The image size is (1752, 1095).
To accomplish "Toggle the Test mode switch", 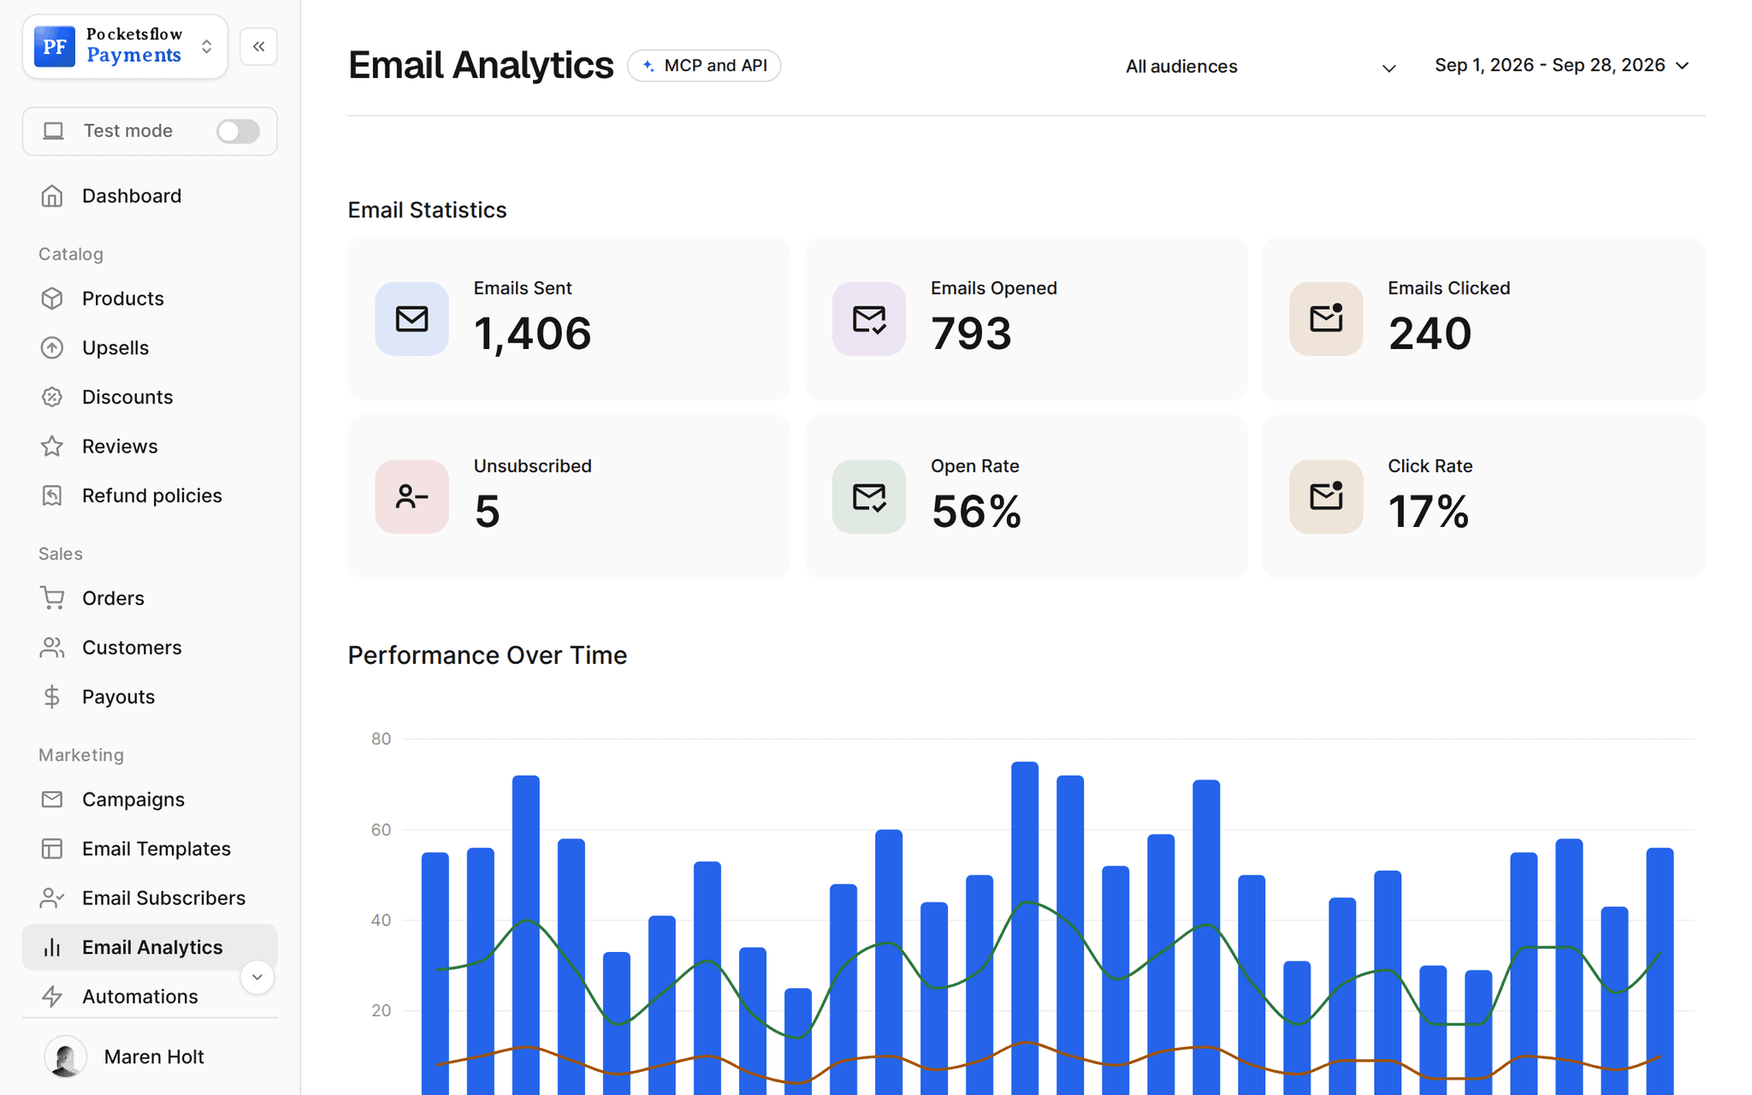I will pyautogui.click(x=238, y=131).
